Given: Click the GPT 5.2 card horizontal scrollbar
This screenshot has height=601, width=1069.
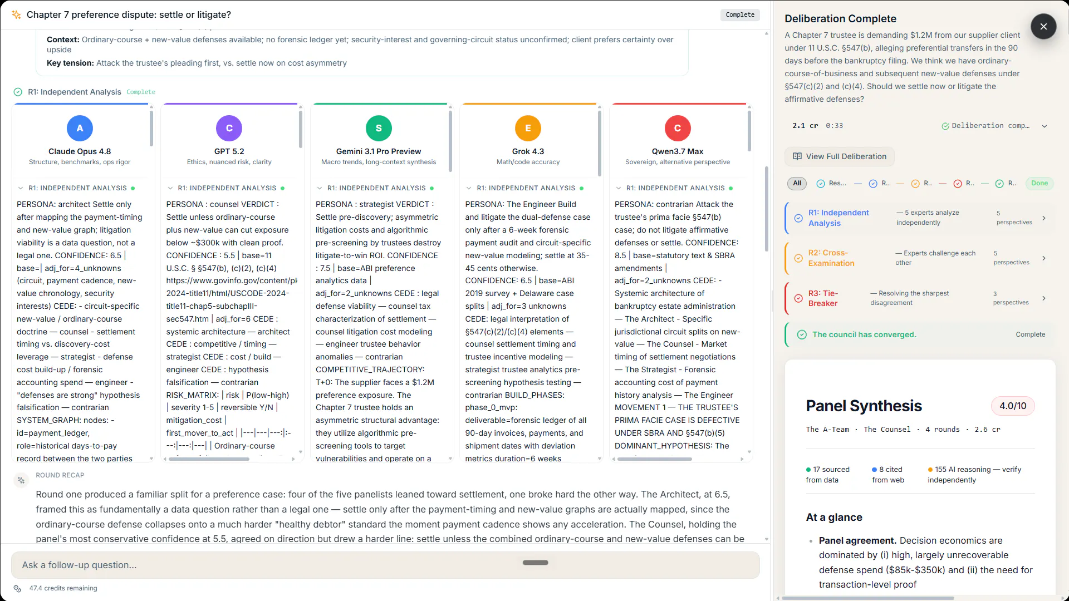Looking at the screenshot, I should (209, 459).
